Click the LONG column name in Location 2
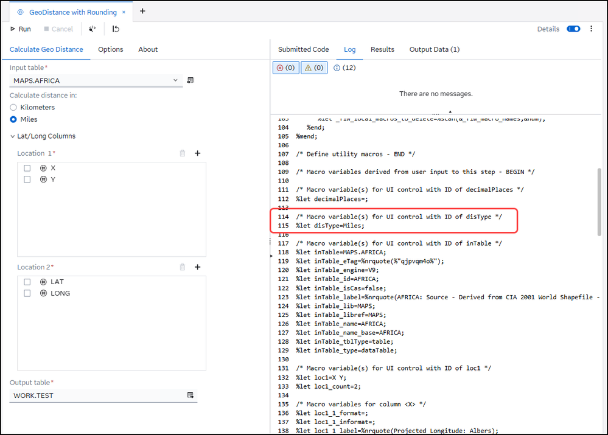This screenshot has width=608, height=435. (x=60, y=293)
